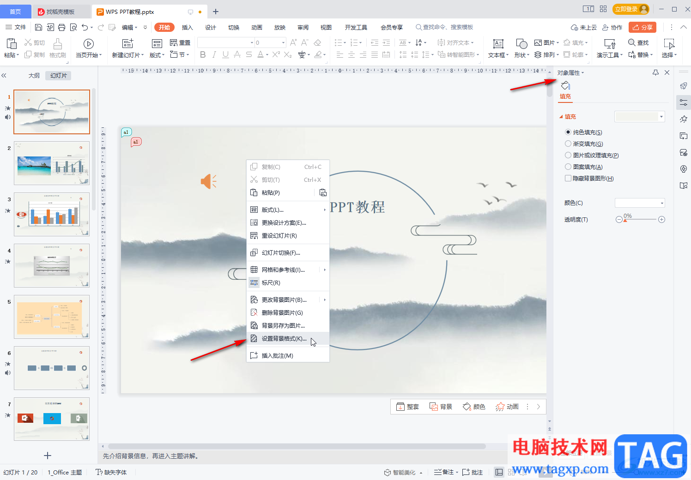Viewport: 691px width, 480px height.
Task: Click the Paste options icon in context menu
Action: point(323,192)
